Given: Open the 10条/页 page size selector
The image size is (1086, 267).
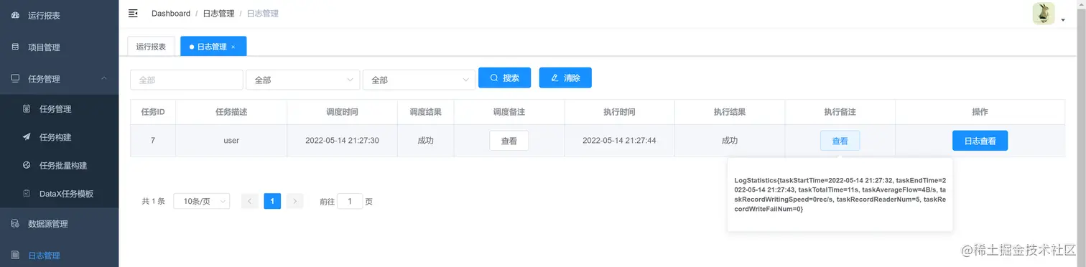Looking at the screenshot, I should coord(202,202).
